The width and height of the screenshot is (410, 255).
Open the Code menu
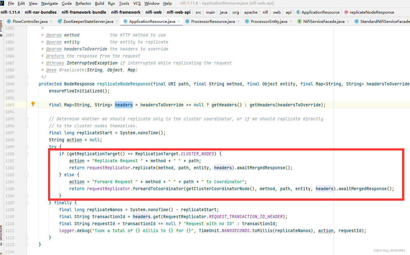67,3
